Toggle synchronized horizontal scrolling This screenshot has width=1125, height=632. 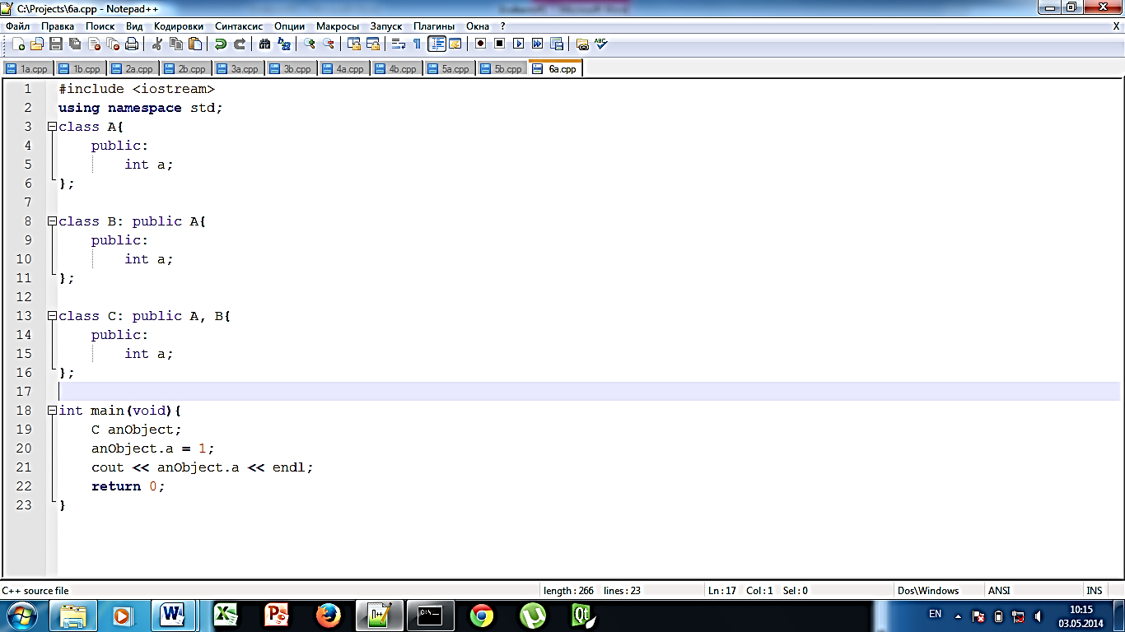click(373, 44)
